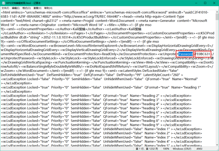Screen dimensions: 219x151
Task: Click the ReadOnly document protection value
Action: coord(109,54)
